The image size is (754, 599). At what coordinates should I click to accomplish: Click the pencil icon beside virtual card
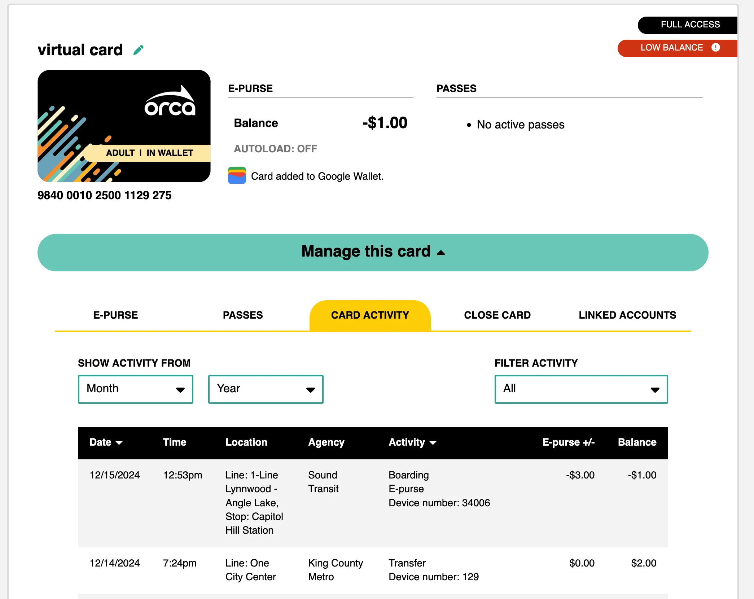pos(139,50)
